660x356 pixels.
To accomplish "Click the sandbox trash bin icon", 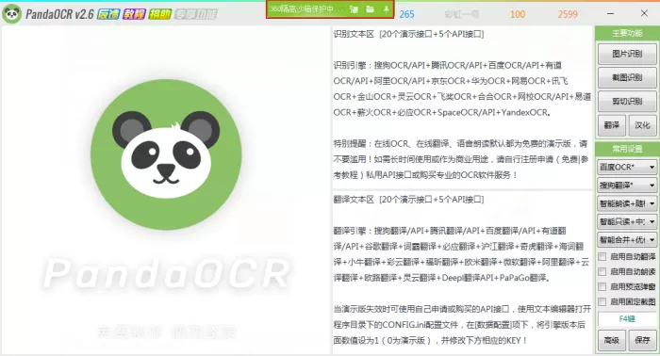I will [x=354, y=9].
